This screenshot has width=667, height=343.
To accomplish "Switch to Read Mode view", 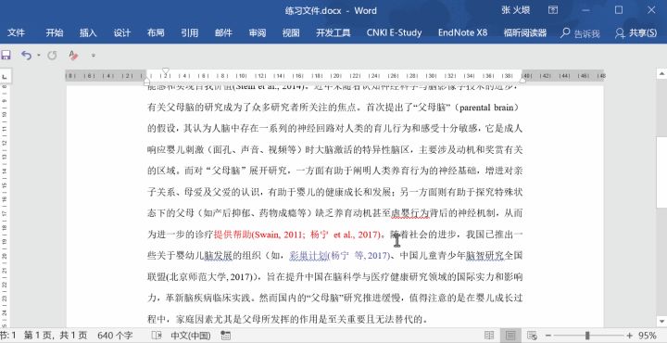I will tap(489, 336).
